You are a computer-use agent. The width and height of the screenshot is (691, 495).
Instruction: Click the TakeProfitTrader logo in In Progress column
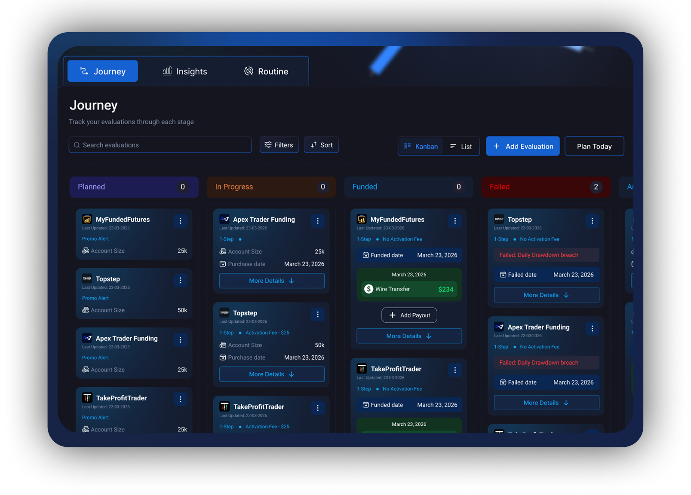pos(224,406)
